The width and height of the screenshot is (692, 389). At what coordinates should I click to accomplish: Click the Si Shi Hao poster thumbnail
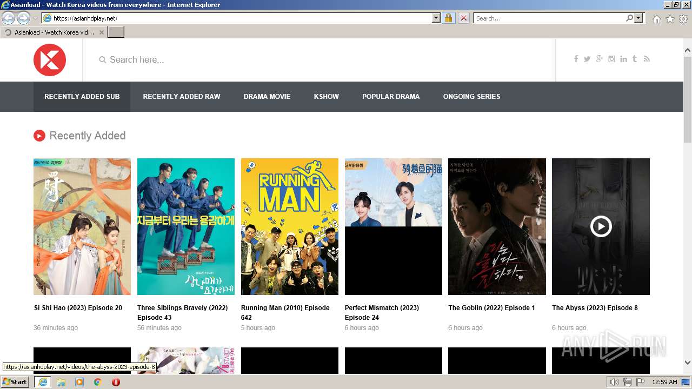click(82, 226)
